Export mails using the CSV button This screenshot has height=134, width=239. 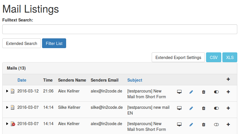(214, 57)
